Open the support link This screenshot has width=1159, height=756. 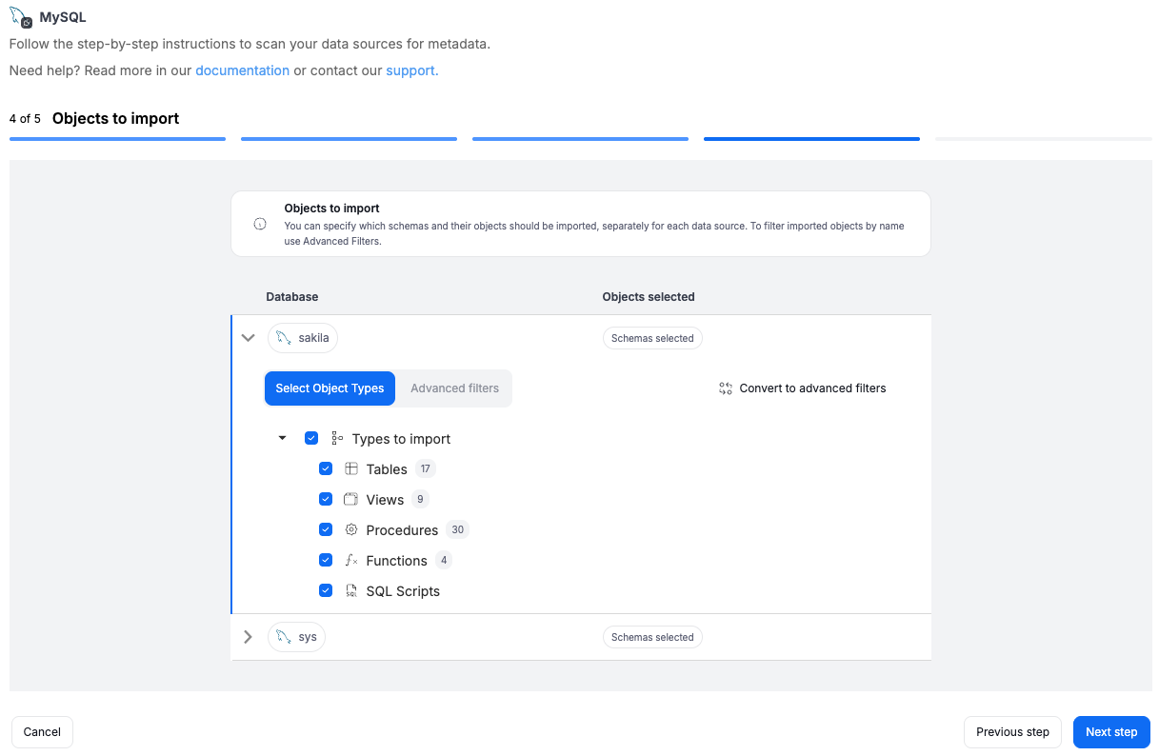pyautogui.click(x=410, y=70)
